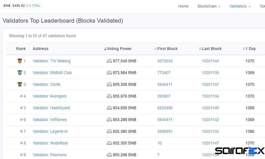Image resolution: width=265 pixels, height=159 pixels.
Task: Click voting power icon beside 850,298 BNB
Action: (x=109, y=155)
